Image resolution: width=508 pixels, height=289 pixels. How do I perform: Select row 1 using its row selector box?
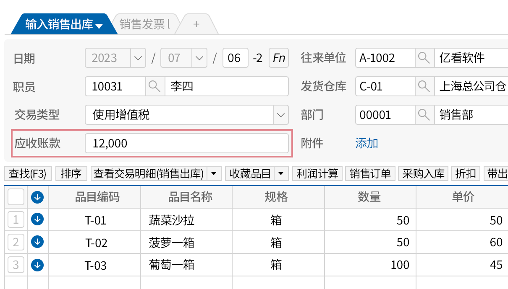pos(16,219)
